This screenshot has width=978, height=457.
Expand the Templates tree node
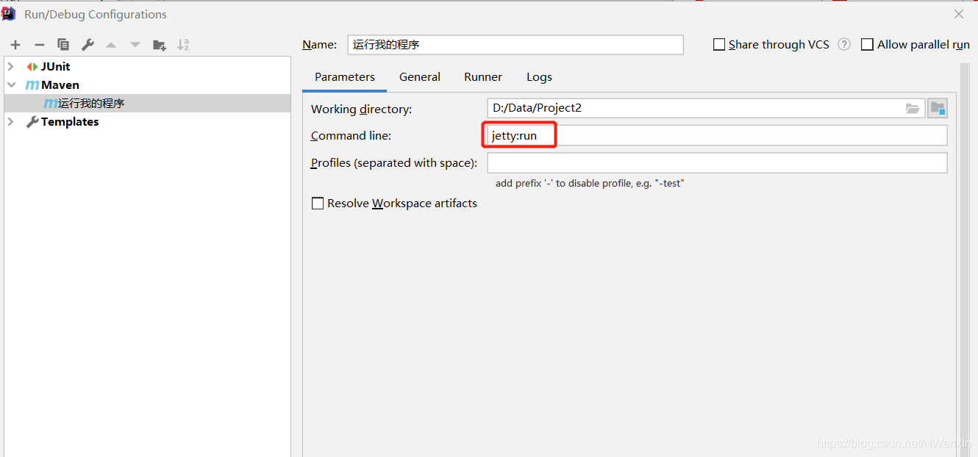click(x=11, y=121)
